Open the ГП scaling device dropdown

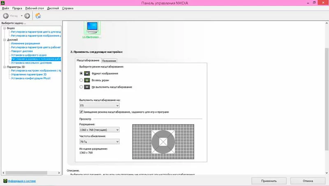(x=99, y=105)
